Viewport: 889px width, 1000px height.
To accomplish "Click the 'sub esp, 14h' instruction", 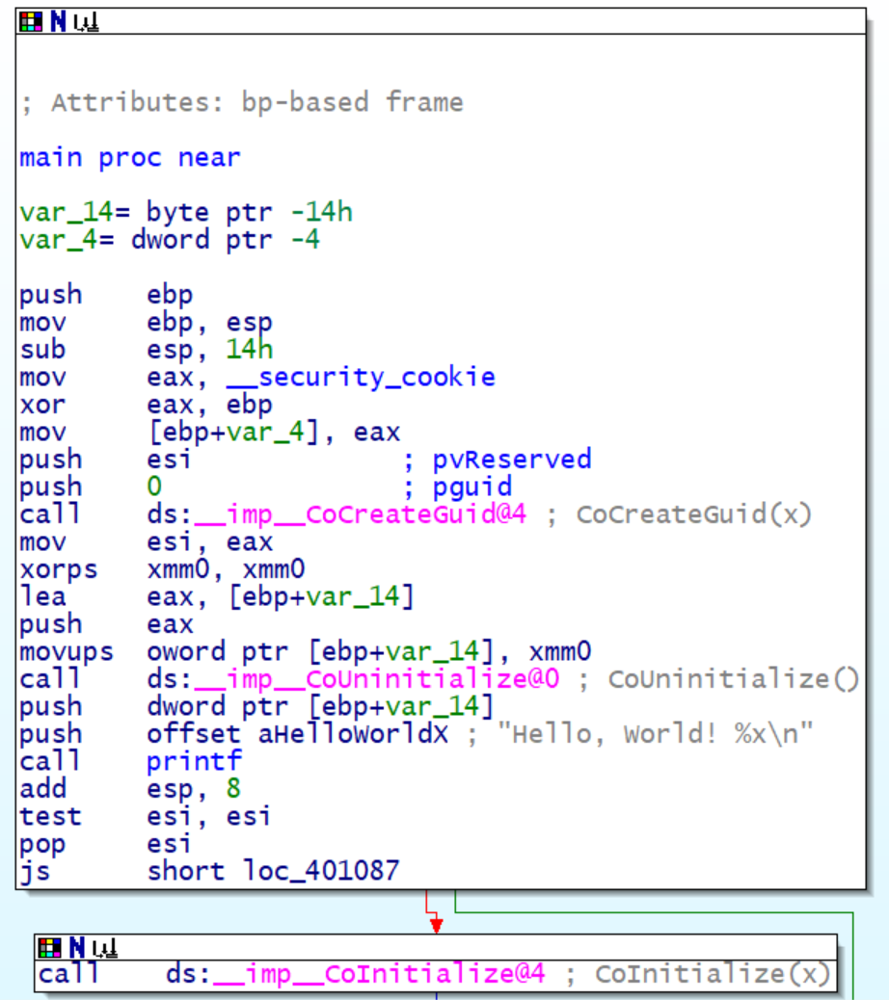I will tap(147, 350).
